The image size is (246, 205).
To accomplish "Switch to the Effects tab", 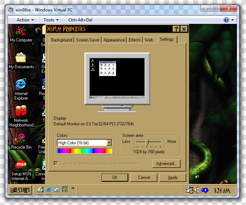I will point(134,40).
